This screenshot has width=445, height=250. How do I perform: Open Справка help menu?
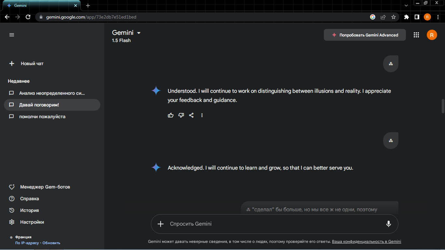24,199
